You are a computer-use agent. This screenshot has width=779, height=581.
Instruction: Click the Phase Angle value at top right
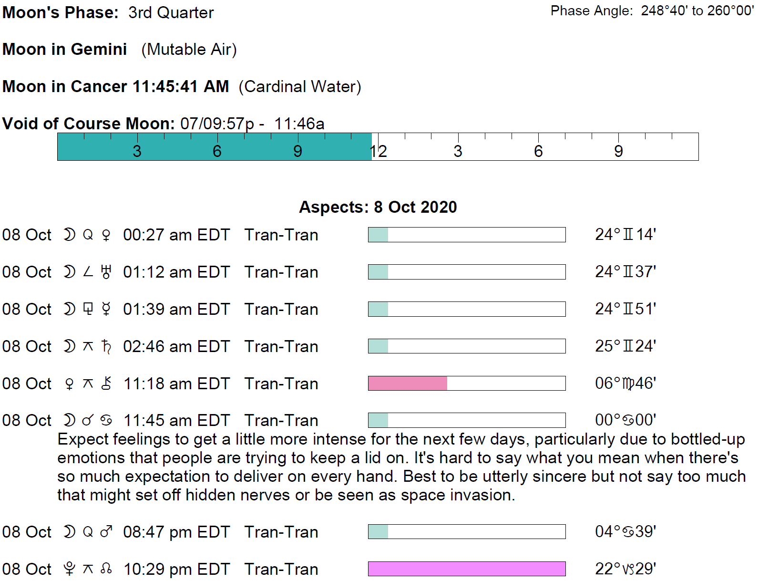(697, 10)
